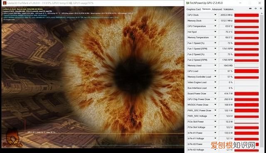Open the GPU Load sensor dropdown

coord(215,71)
